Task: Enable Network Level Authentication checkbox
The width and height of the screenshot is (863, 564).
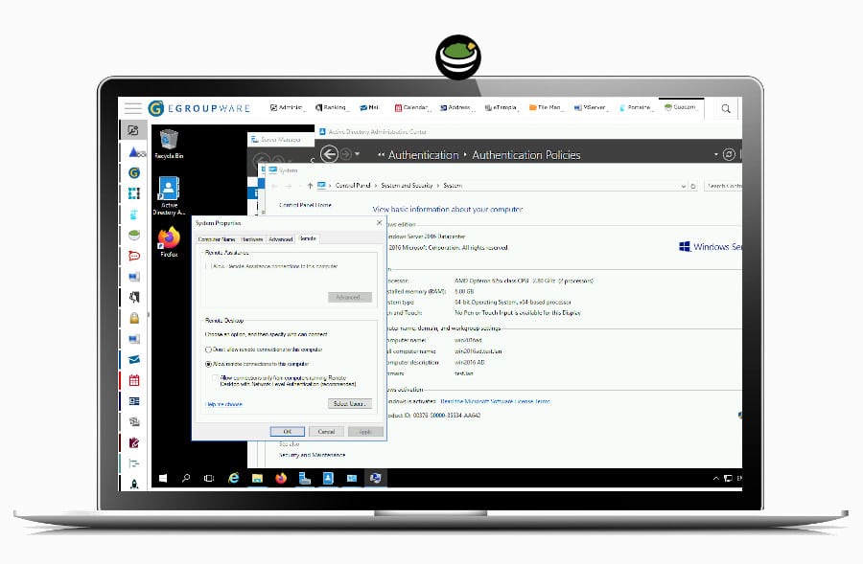Action: pyautogui.click(x=216, y=378)
